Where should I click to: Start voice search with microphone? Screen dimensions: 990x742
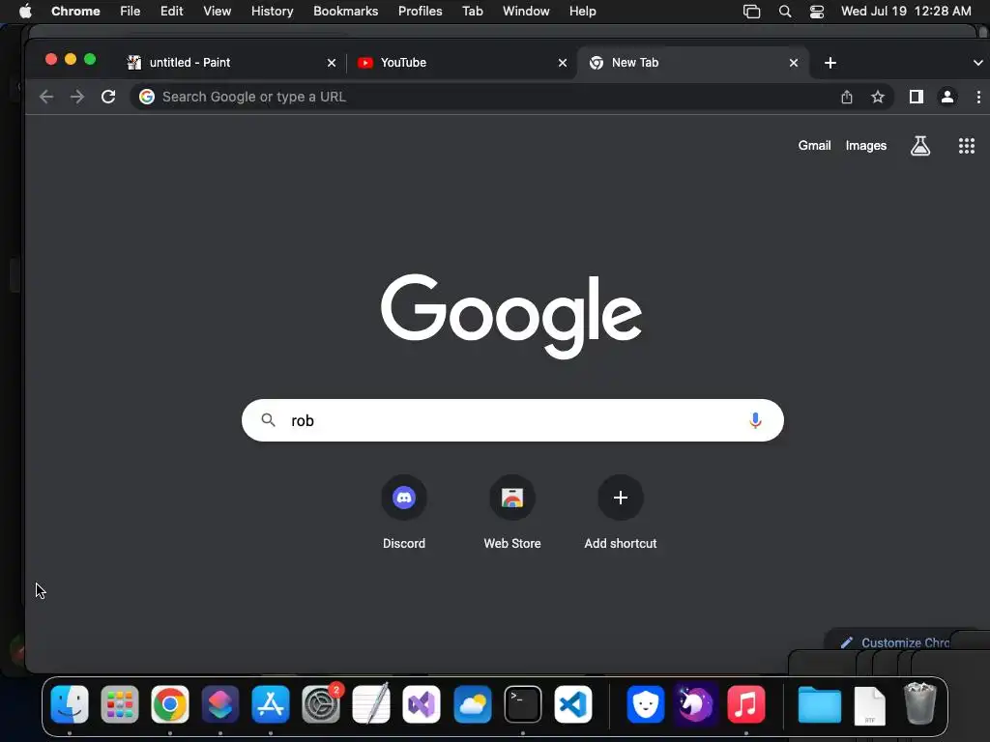[x=755, y=420]
